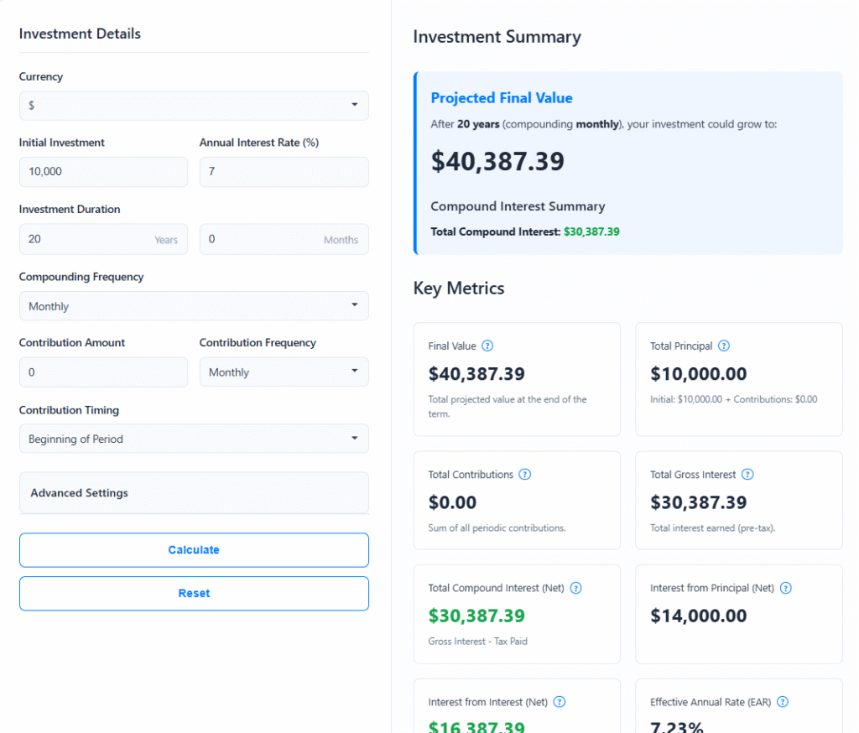Image resolution: width=859 pixels, height=733 pixels.
Task: Click help icon next to Final Value
Action: (x=487, y=346)
